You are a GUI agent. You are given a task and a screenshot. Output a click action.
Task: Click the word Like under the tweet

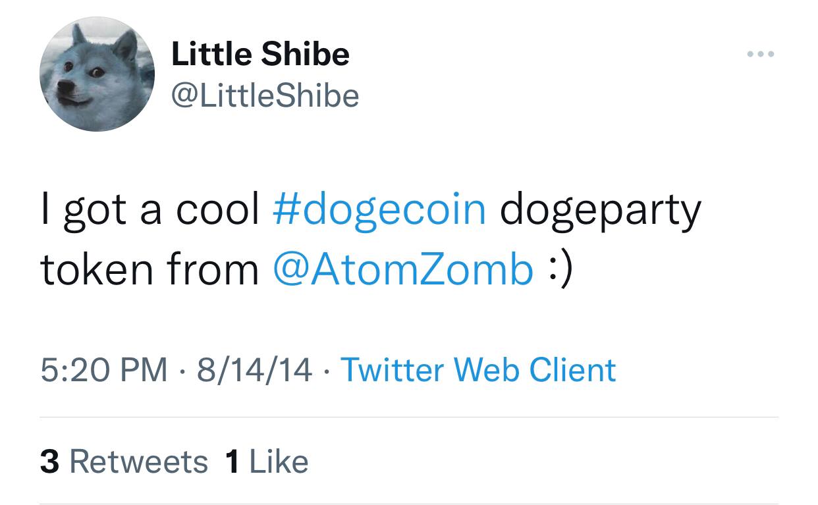279,461
